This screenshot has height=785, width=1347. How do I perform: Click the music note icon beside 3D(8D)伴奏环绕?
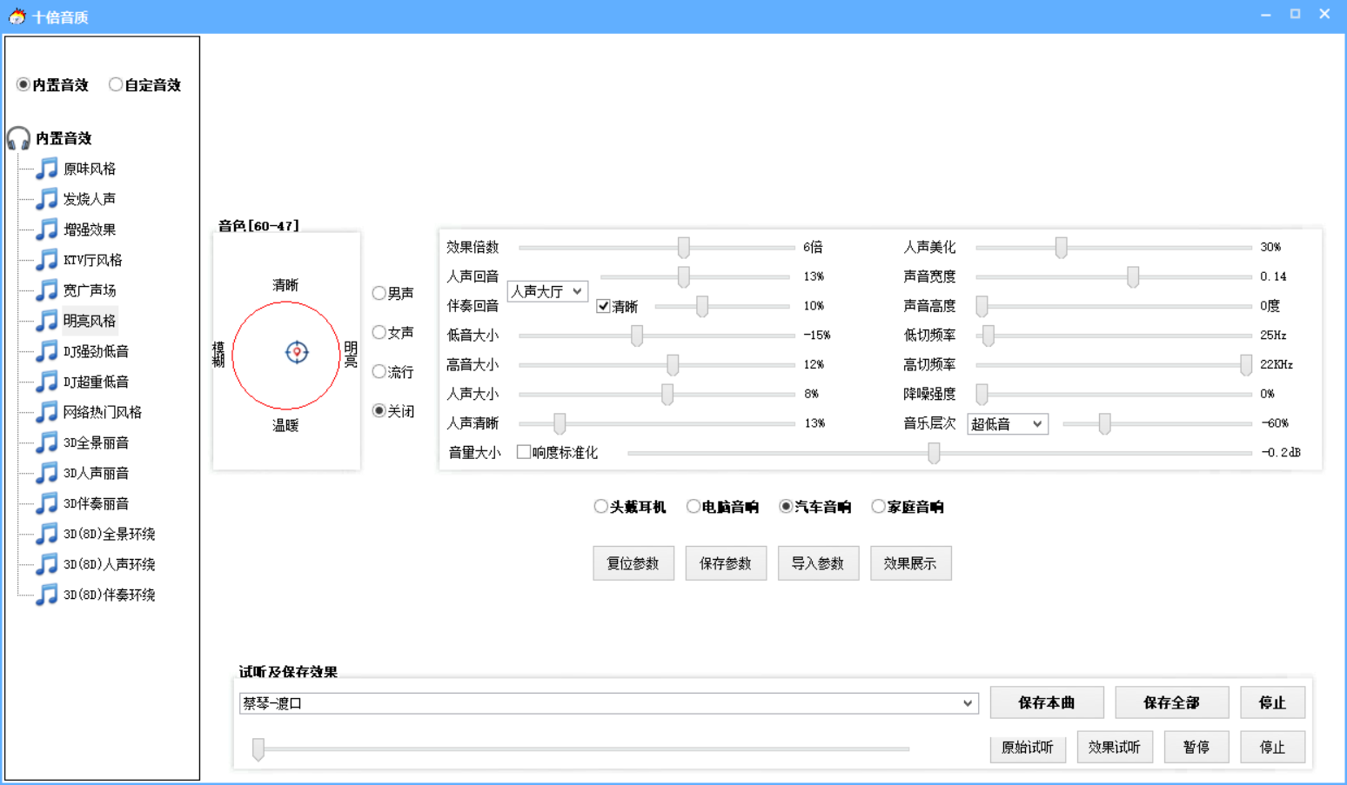47,595
